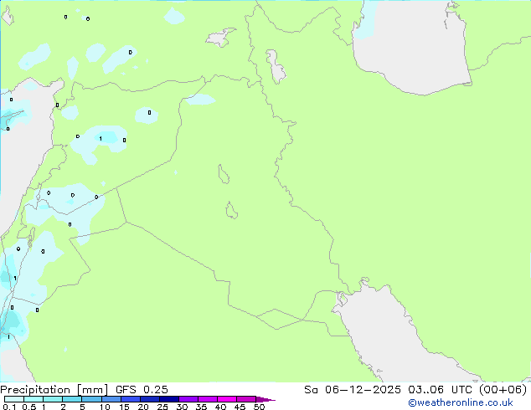531x410 pixels.
Task: Click the '(00+06)' forecast offset text
Action: point(503,390)
